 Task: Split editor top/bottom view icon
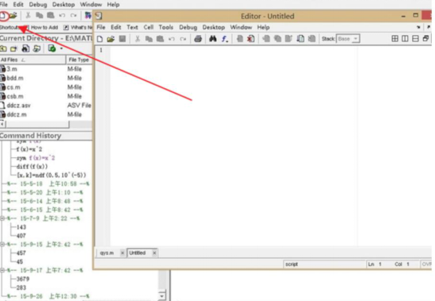(415, 39)
